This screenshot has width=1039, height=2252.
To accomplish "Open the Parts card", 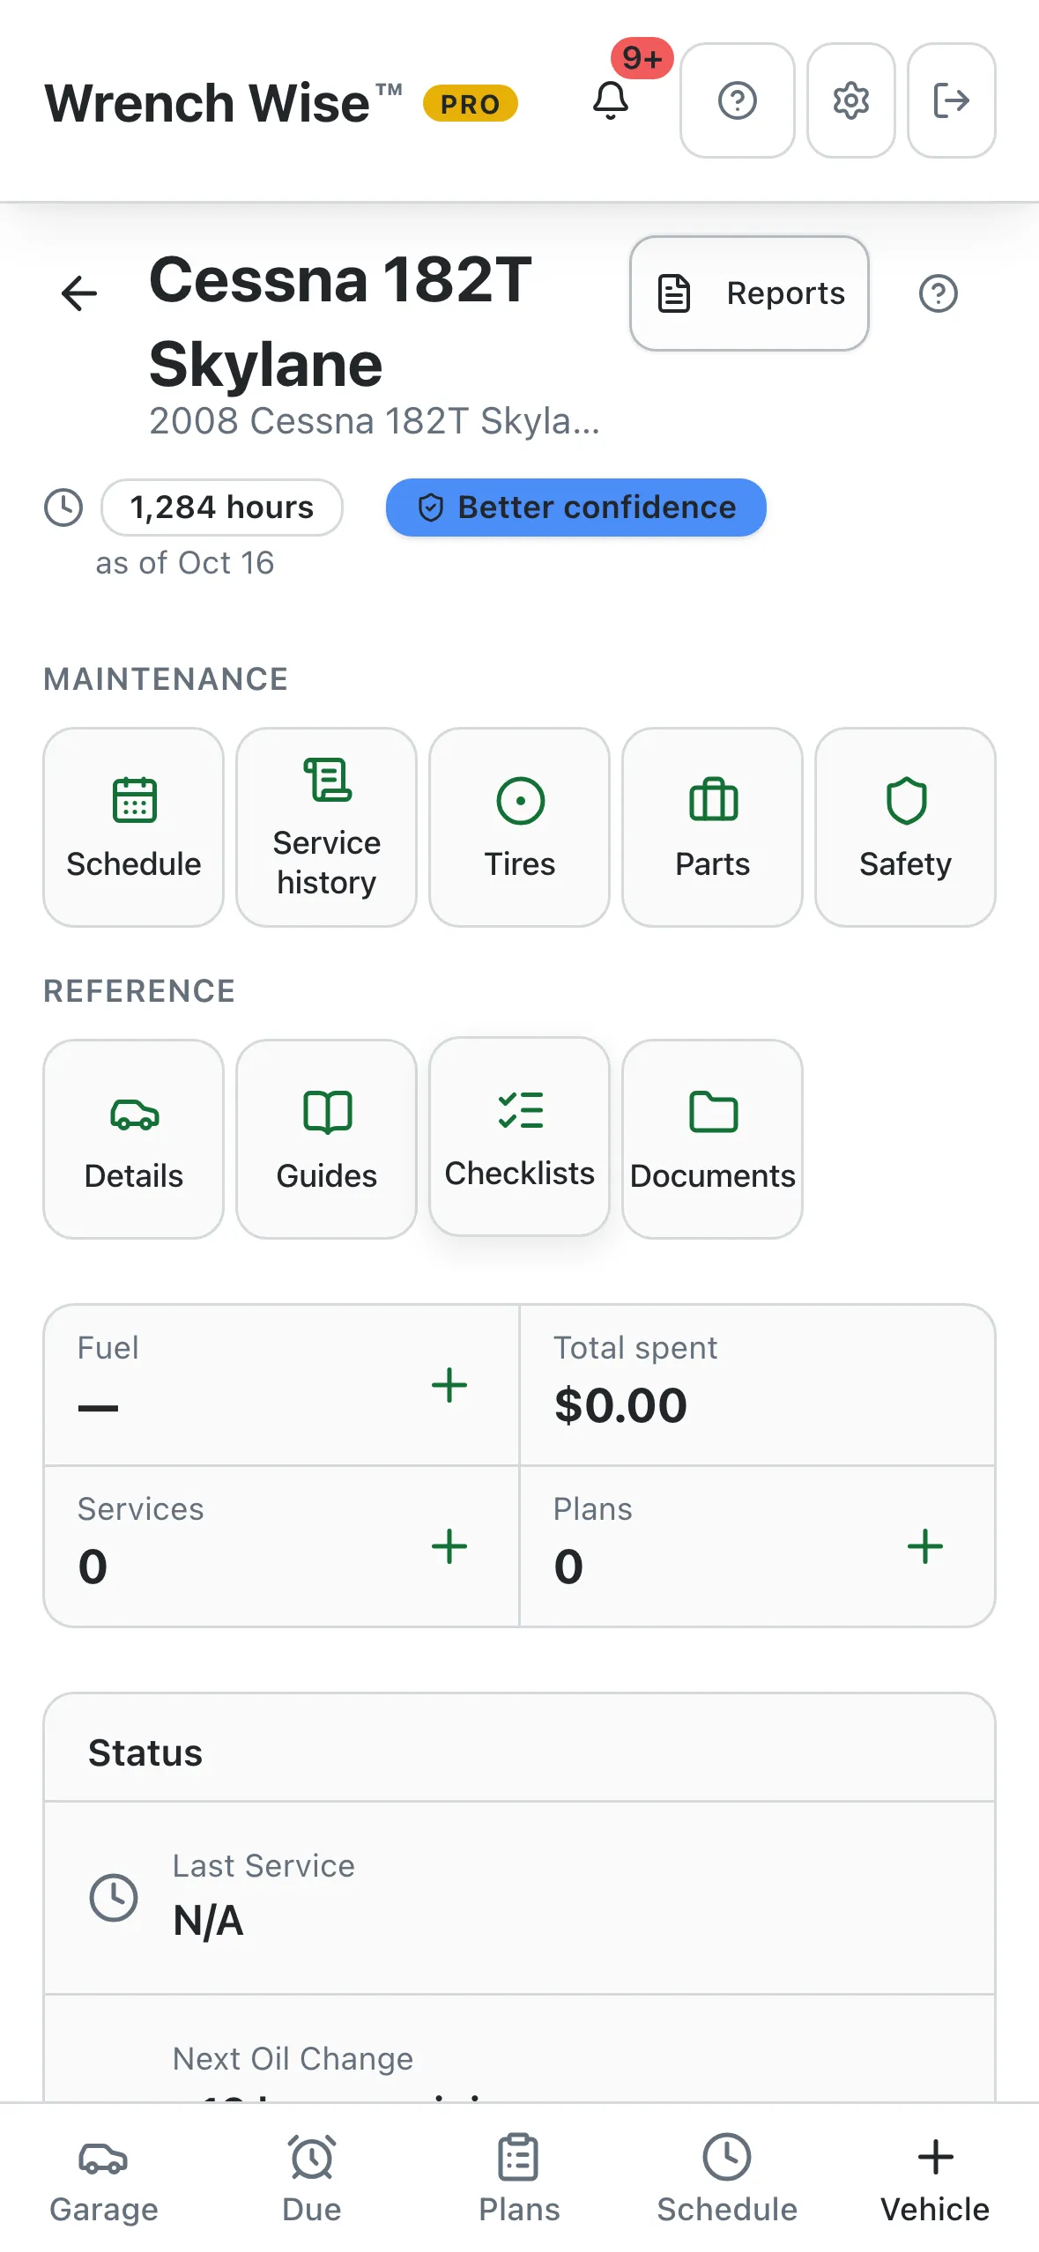I will point(713,827).
